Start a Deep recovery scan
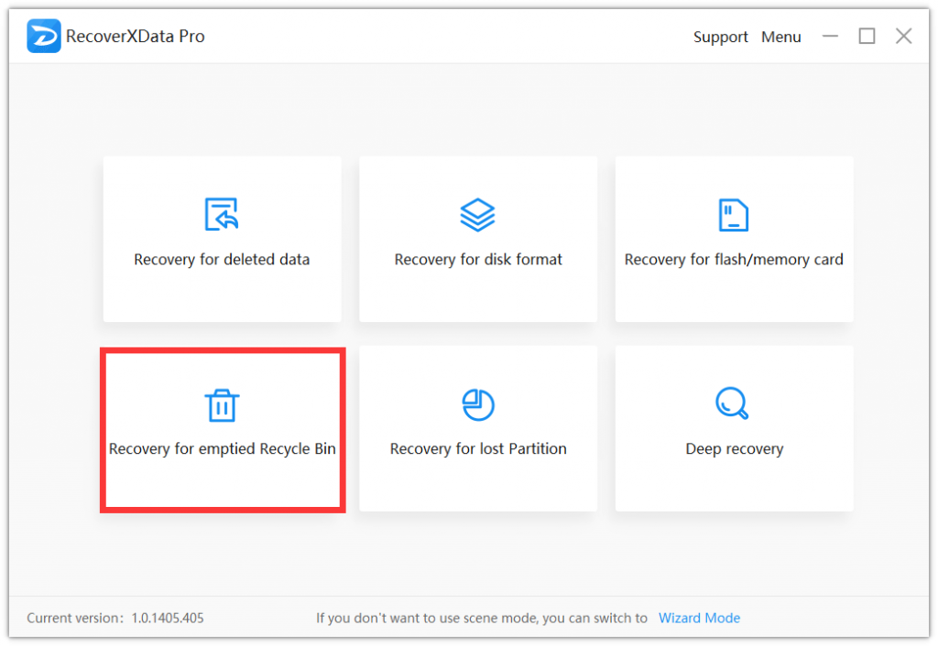Viewport: 938px width, 646px height. tap(733, 428)
